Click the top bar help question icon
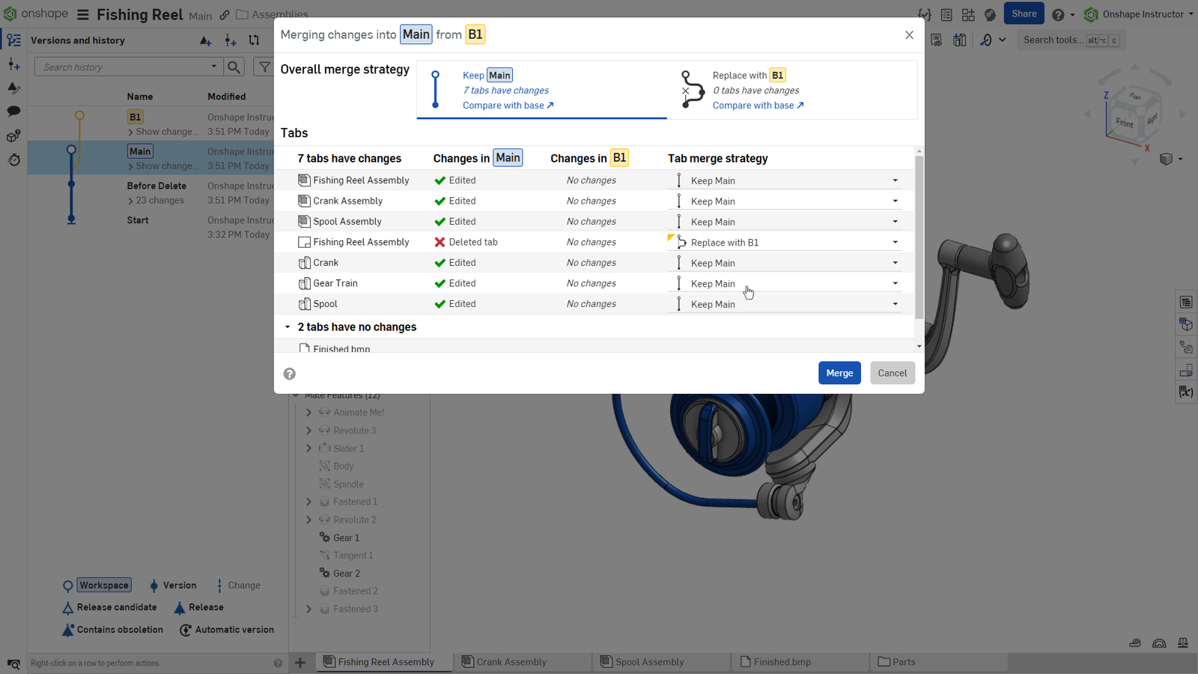 1058,15
